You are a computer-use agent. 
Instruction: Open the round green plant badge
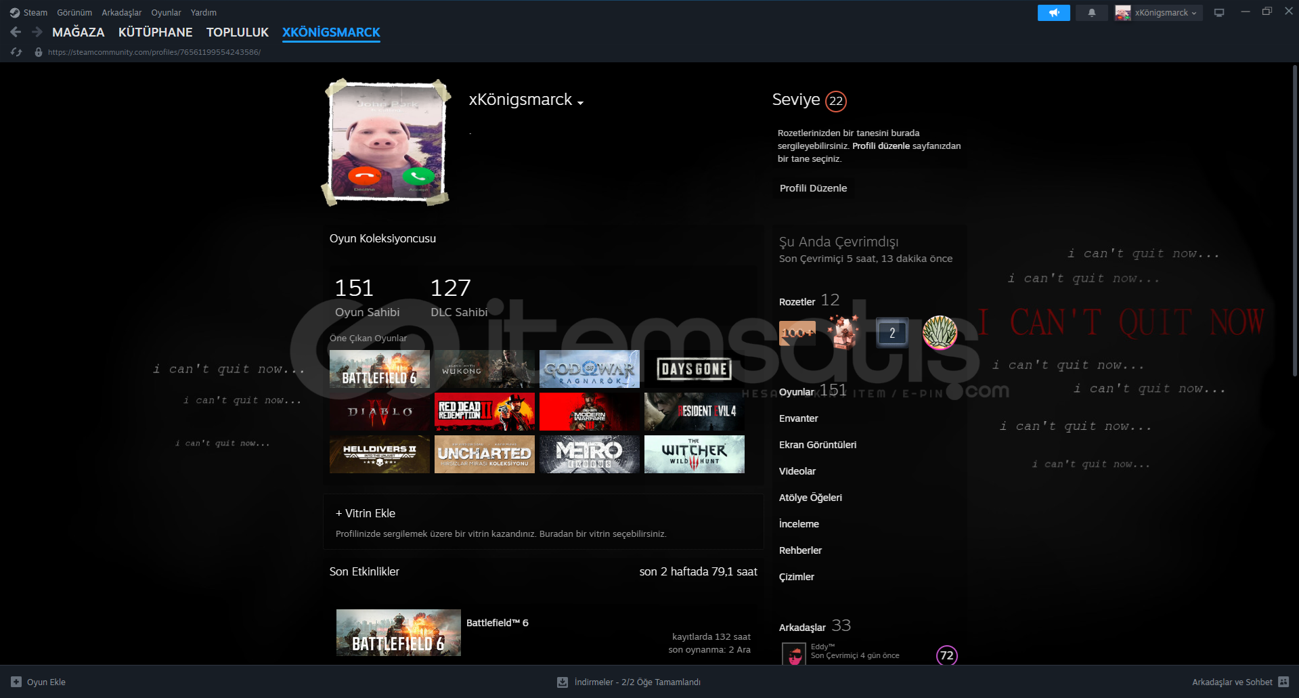click(x=940, y=332)
